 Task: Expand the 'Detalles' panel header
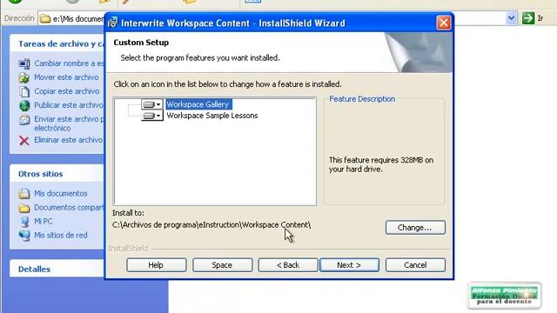point(57,269)
